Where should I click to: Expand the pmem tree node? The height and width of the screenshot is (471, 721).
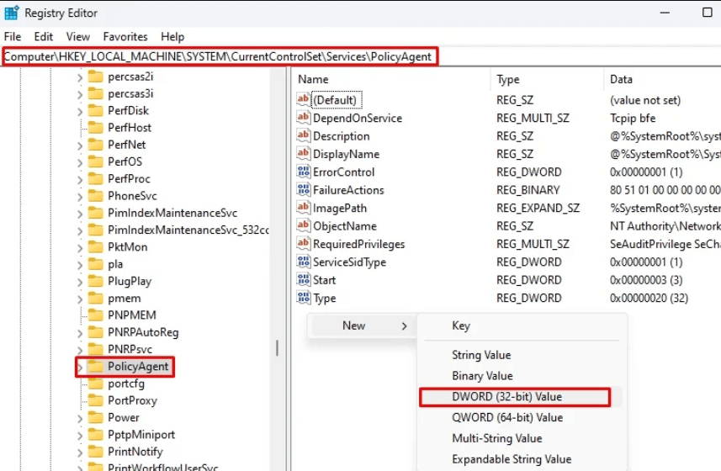[80, 299]
